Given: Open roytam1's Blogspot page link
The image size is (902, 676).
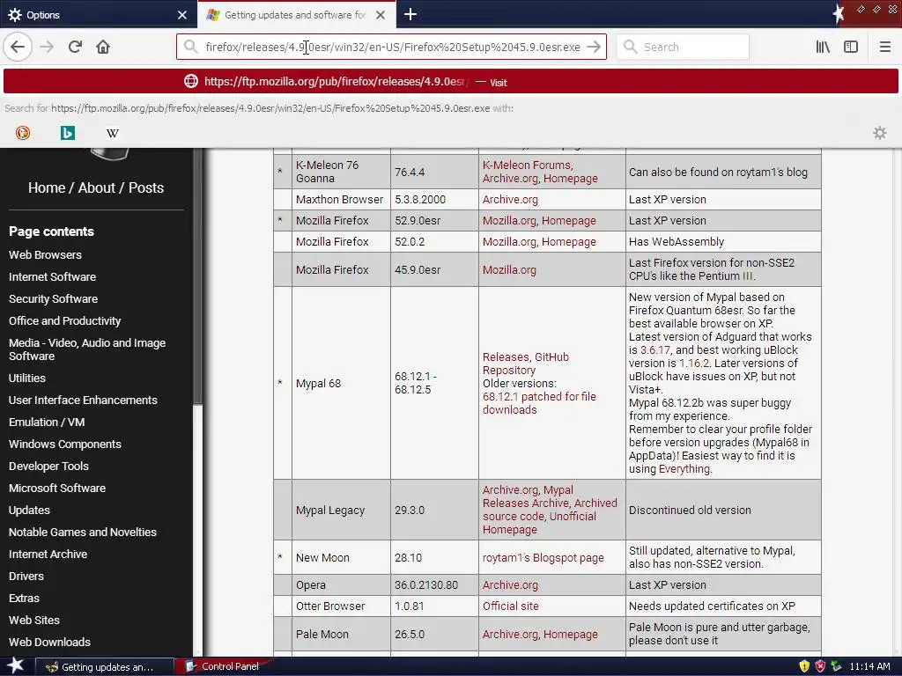Looking at the screenshot, I should click(x=543, y=557).
